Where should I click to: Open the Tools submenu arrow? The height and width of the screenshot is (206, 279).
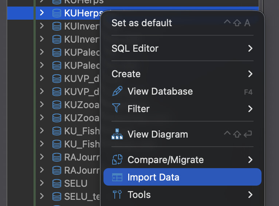point(250,195)
